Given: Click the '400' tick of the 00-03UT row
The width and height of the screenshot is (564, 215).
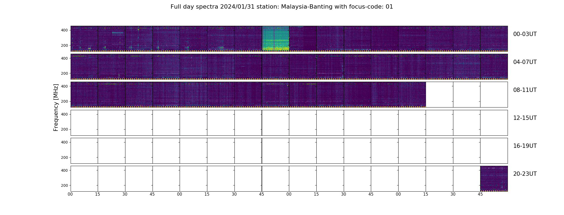Looking at the screenshot, I should point(64,30).
